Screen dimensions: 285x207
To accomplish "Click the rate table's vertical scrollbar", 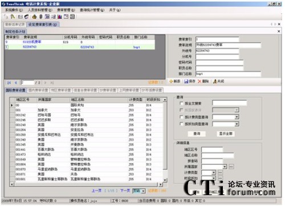I will click(x=165, y=140).
